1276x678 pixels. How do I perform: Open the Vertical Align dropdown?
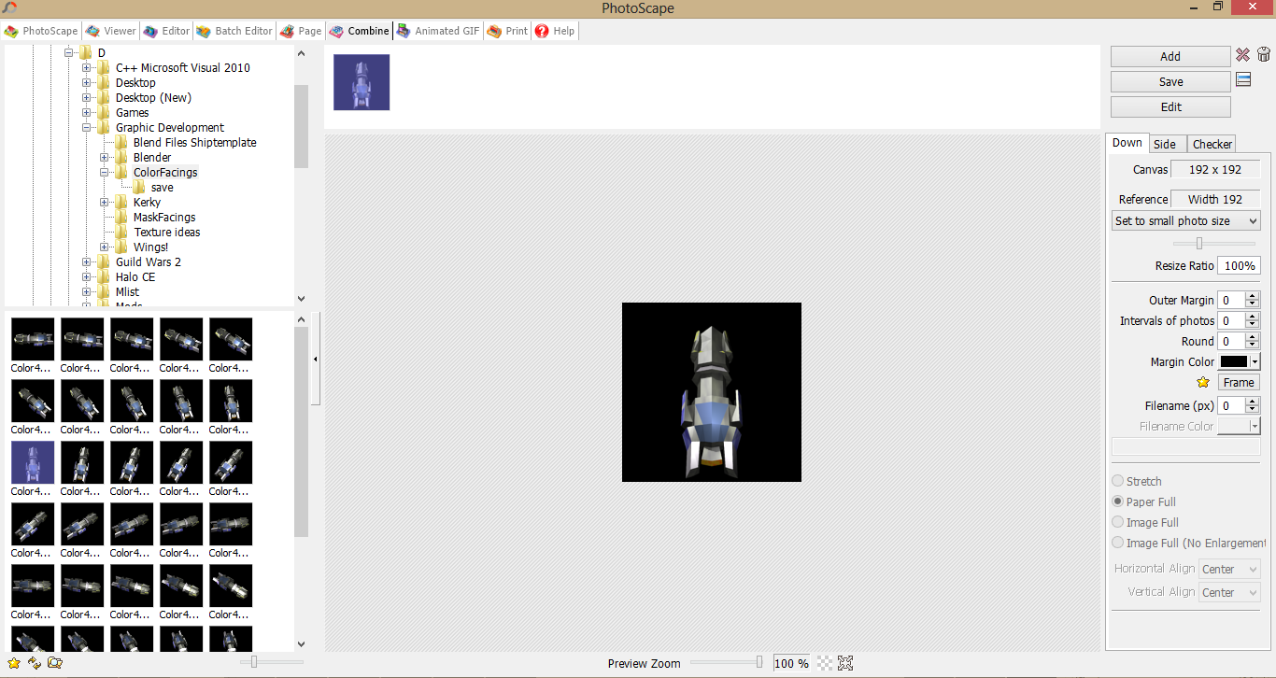tap(1229, 592)
